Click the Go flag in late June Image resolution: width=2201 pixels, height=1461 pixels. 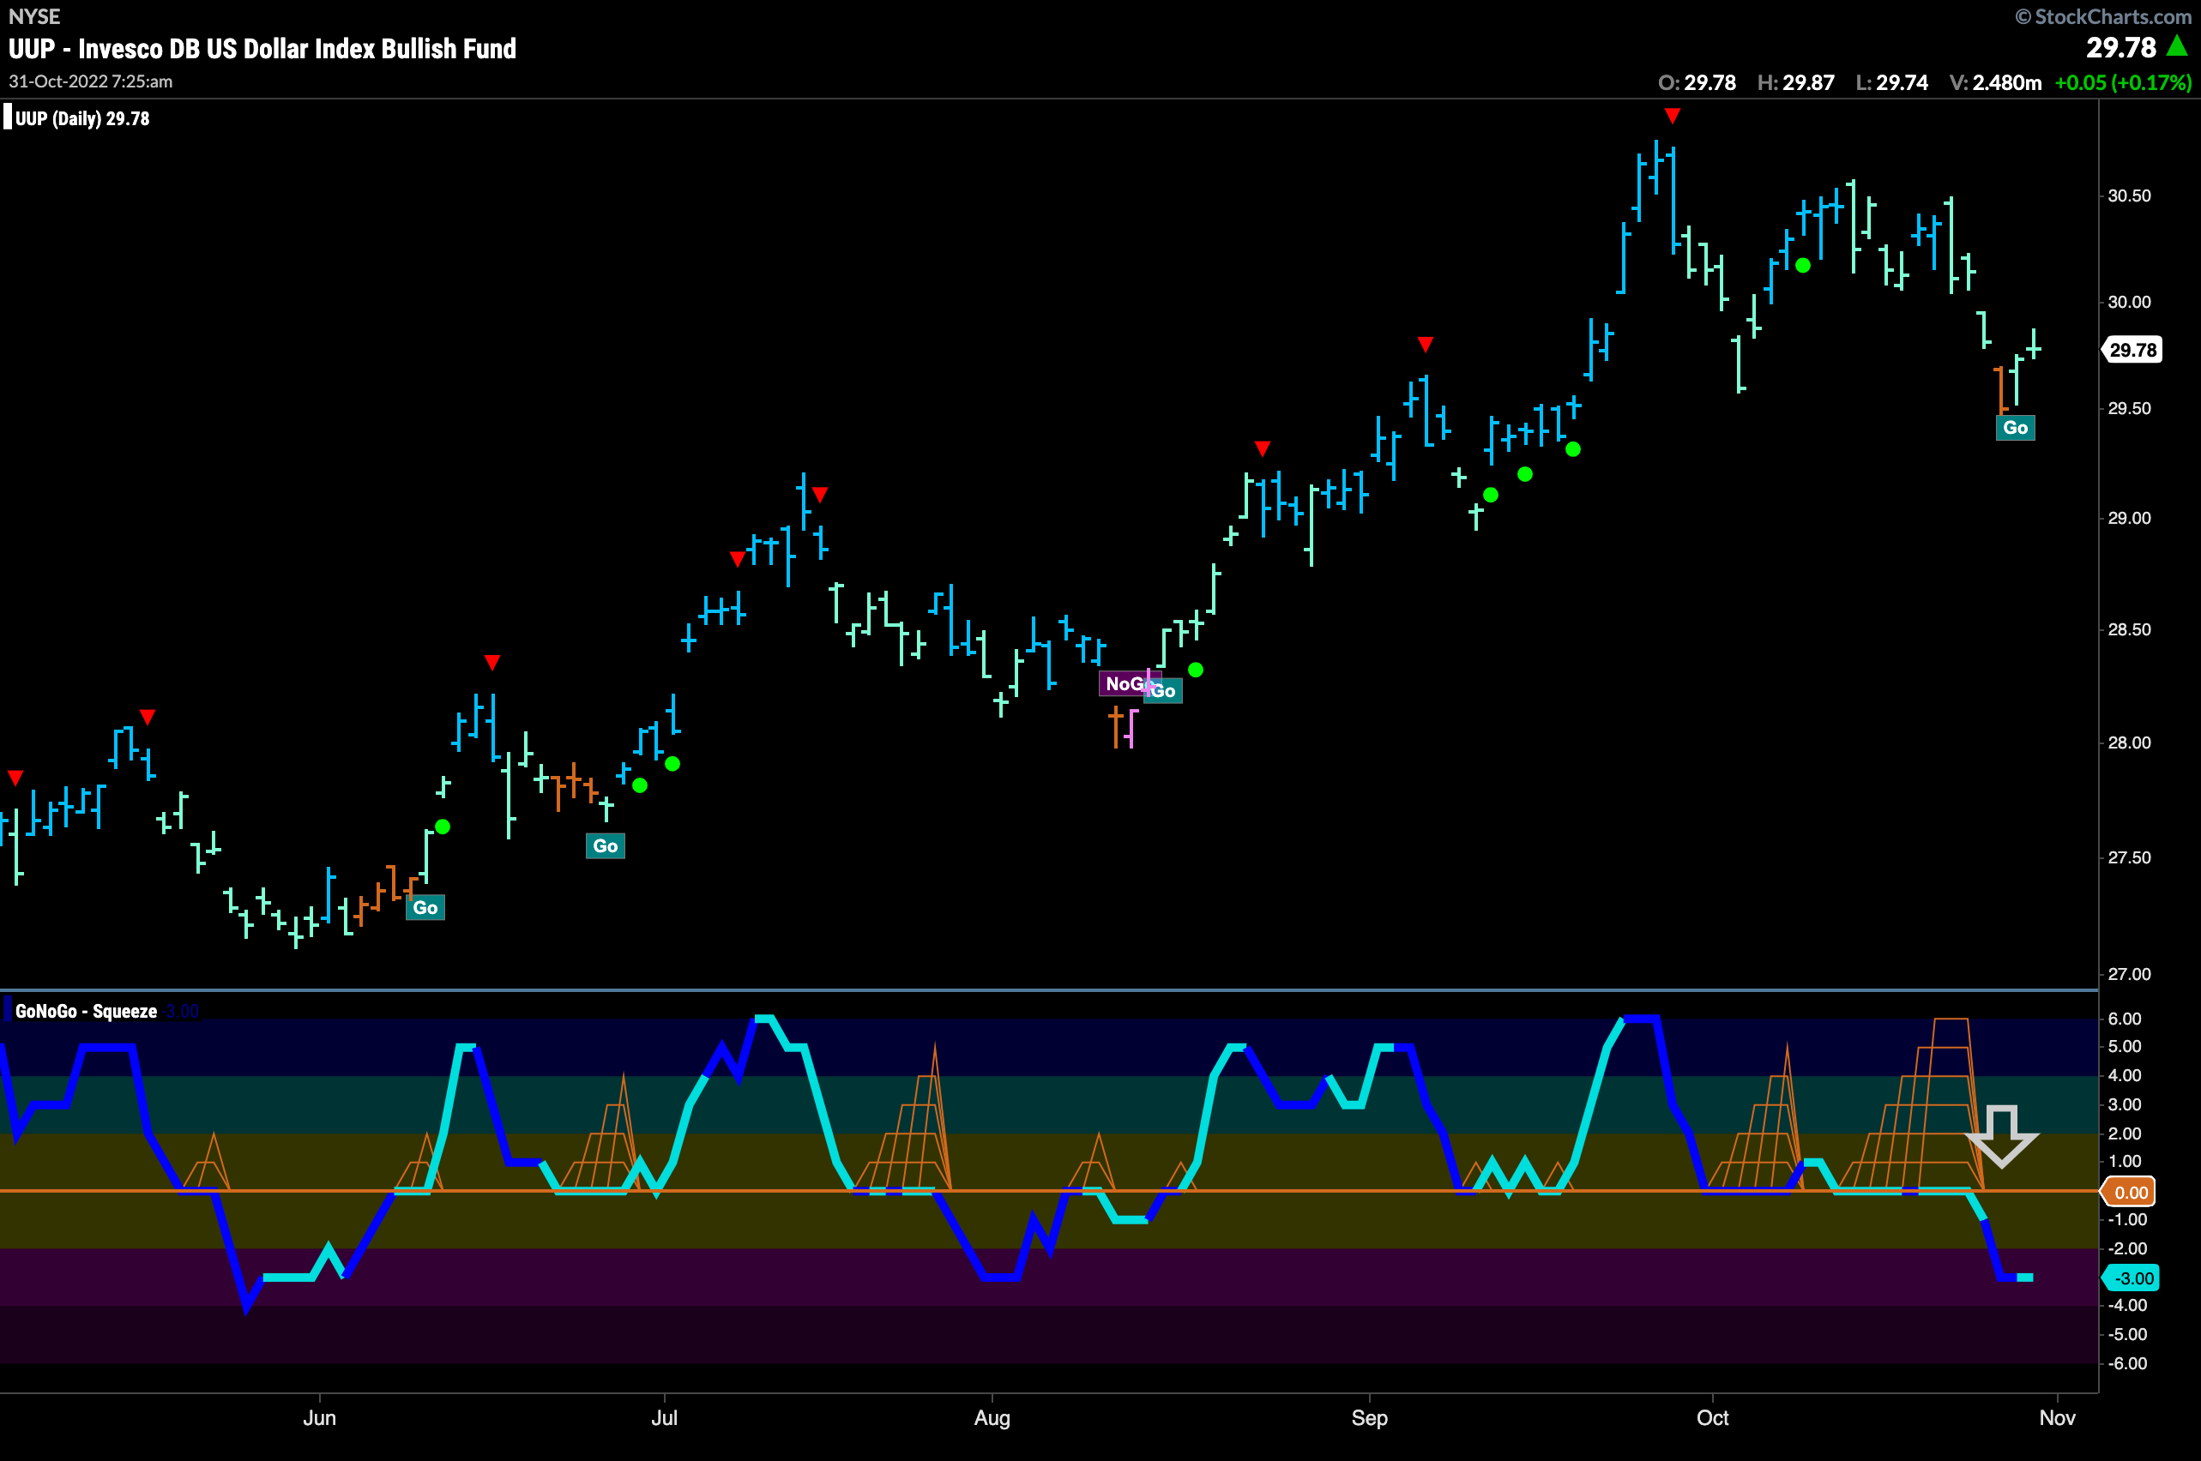(605, 846)
